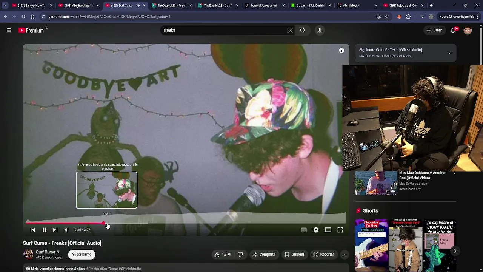Toggle subtitles in the player
Screen dimensions: 483x272
coord(304,230)
